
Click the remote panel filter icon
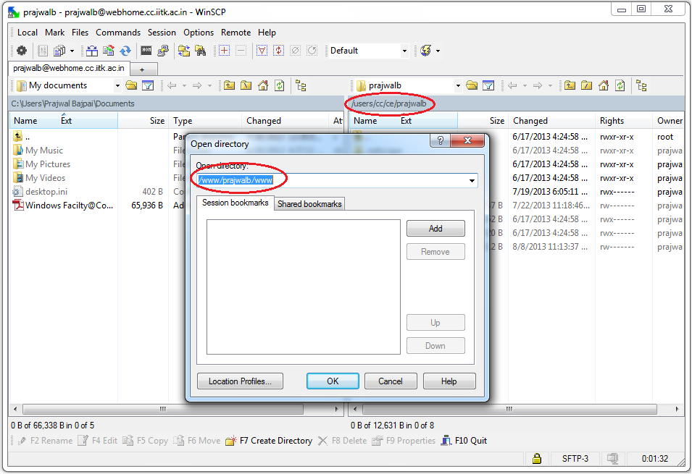tap(488, 85)
